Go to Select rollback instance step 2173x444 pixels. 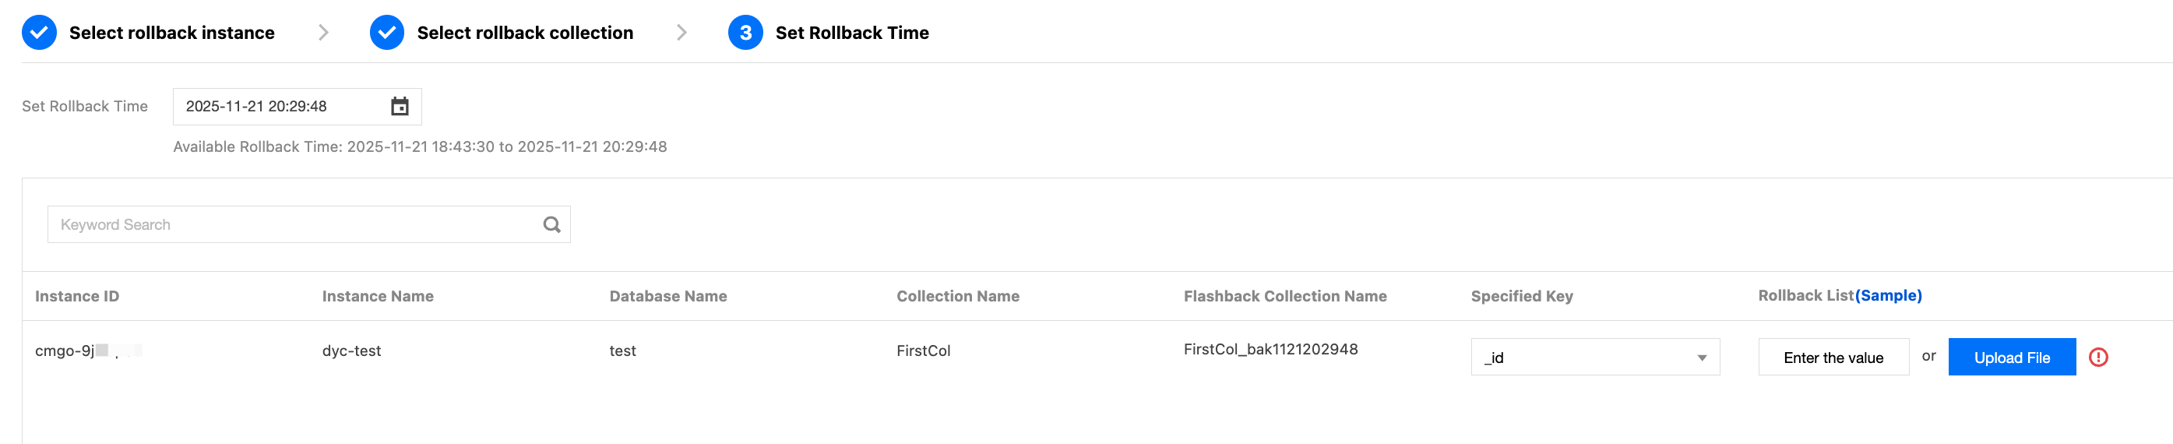coord(171,33)
